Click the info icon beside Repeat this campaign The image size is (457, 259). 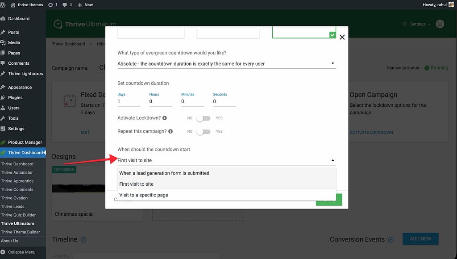point(170,132)
